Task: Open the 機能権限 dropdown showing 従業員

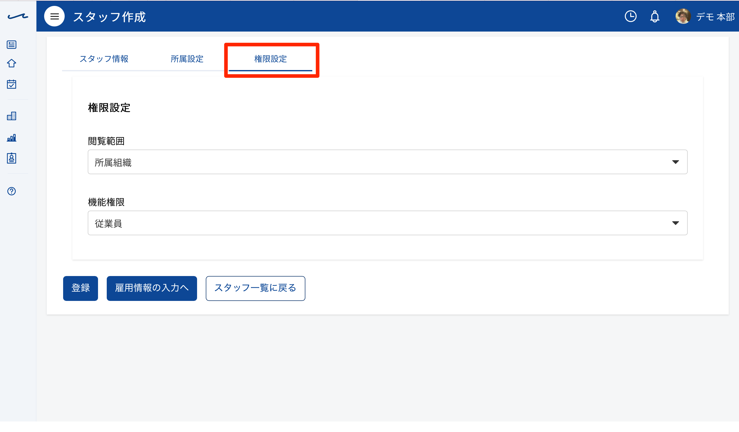Action: click(x=387, y=223)
